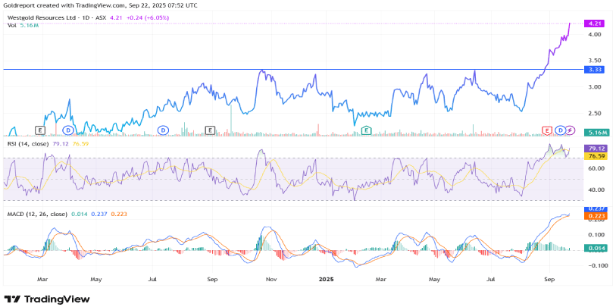Click the green 5.16M volume axis label

(x=594, y=133)
